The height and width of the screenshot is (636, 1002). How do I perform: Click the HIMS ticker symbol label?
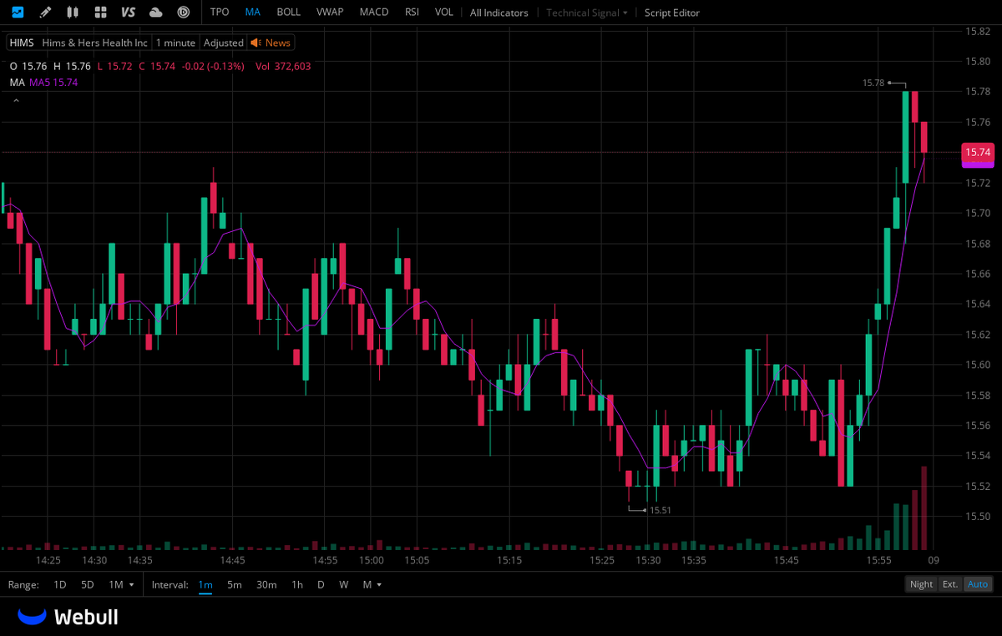point(22,43)
